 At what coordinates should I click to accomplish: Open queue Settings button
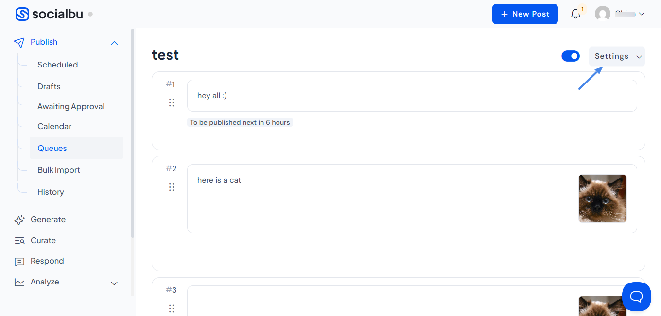pyautogui.click(x=611, y=56)
